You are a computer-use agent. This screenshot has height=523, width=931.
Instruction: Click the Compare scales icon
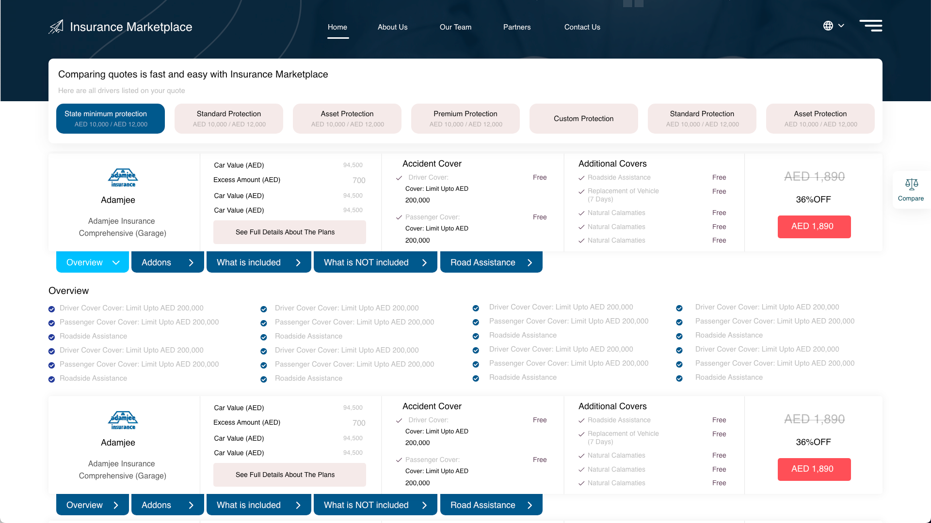coord(911,185)
